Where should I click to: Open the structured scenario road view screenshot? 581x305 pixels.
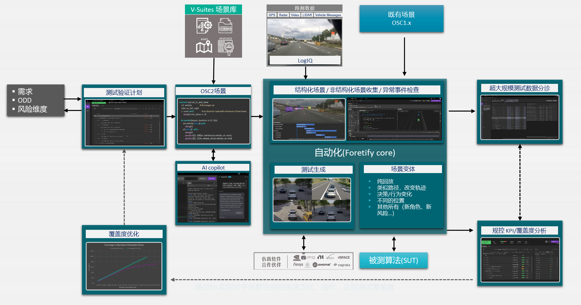[309, 120]
